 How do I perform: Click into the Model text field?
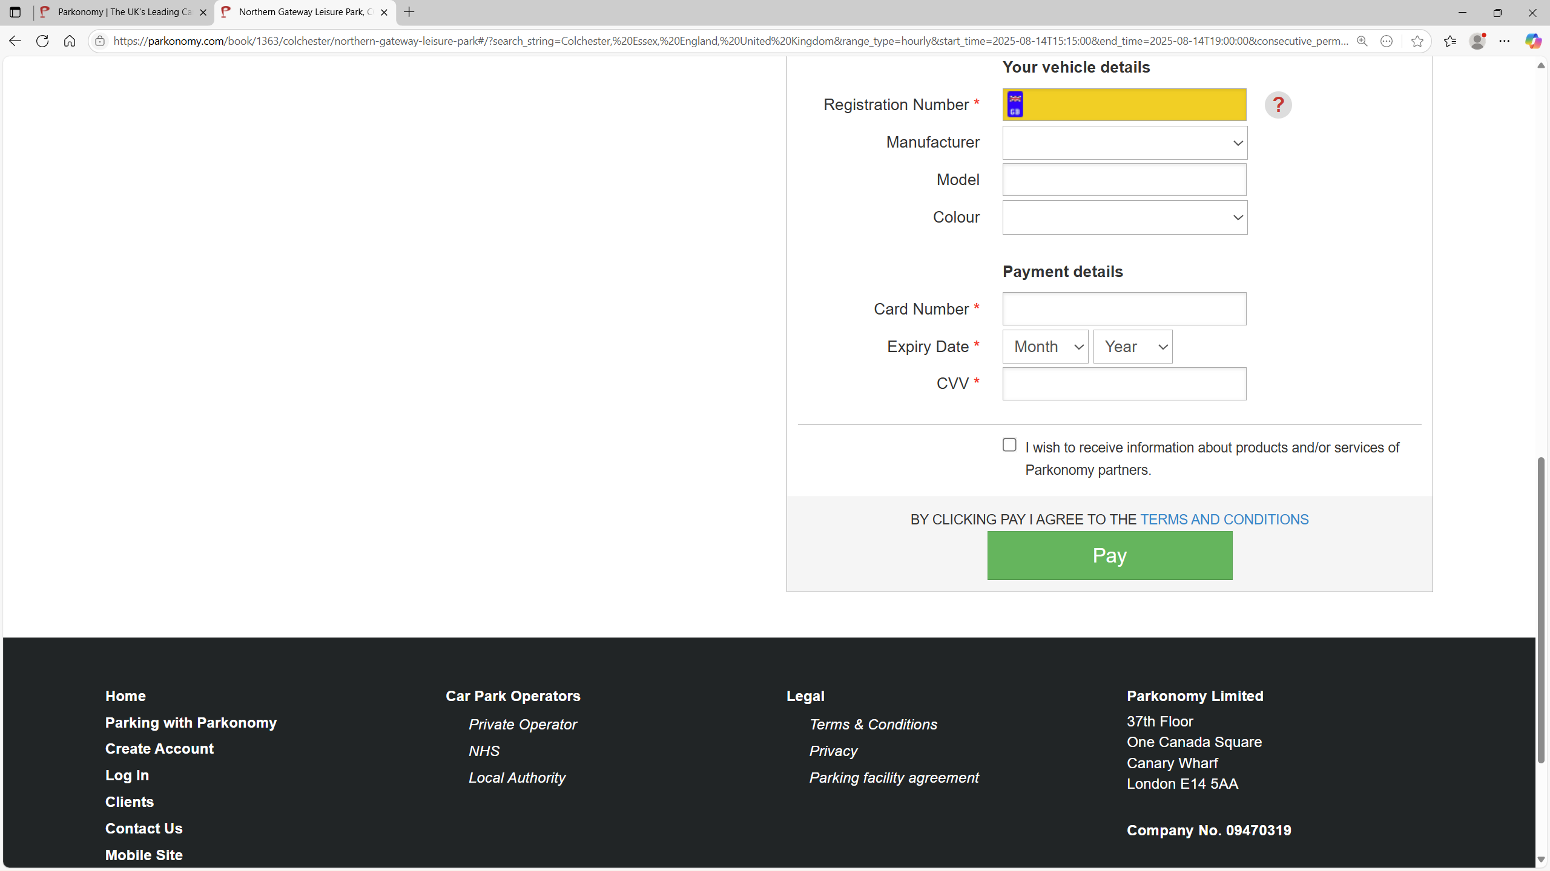click(x=1124, y=180)
